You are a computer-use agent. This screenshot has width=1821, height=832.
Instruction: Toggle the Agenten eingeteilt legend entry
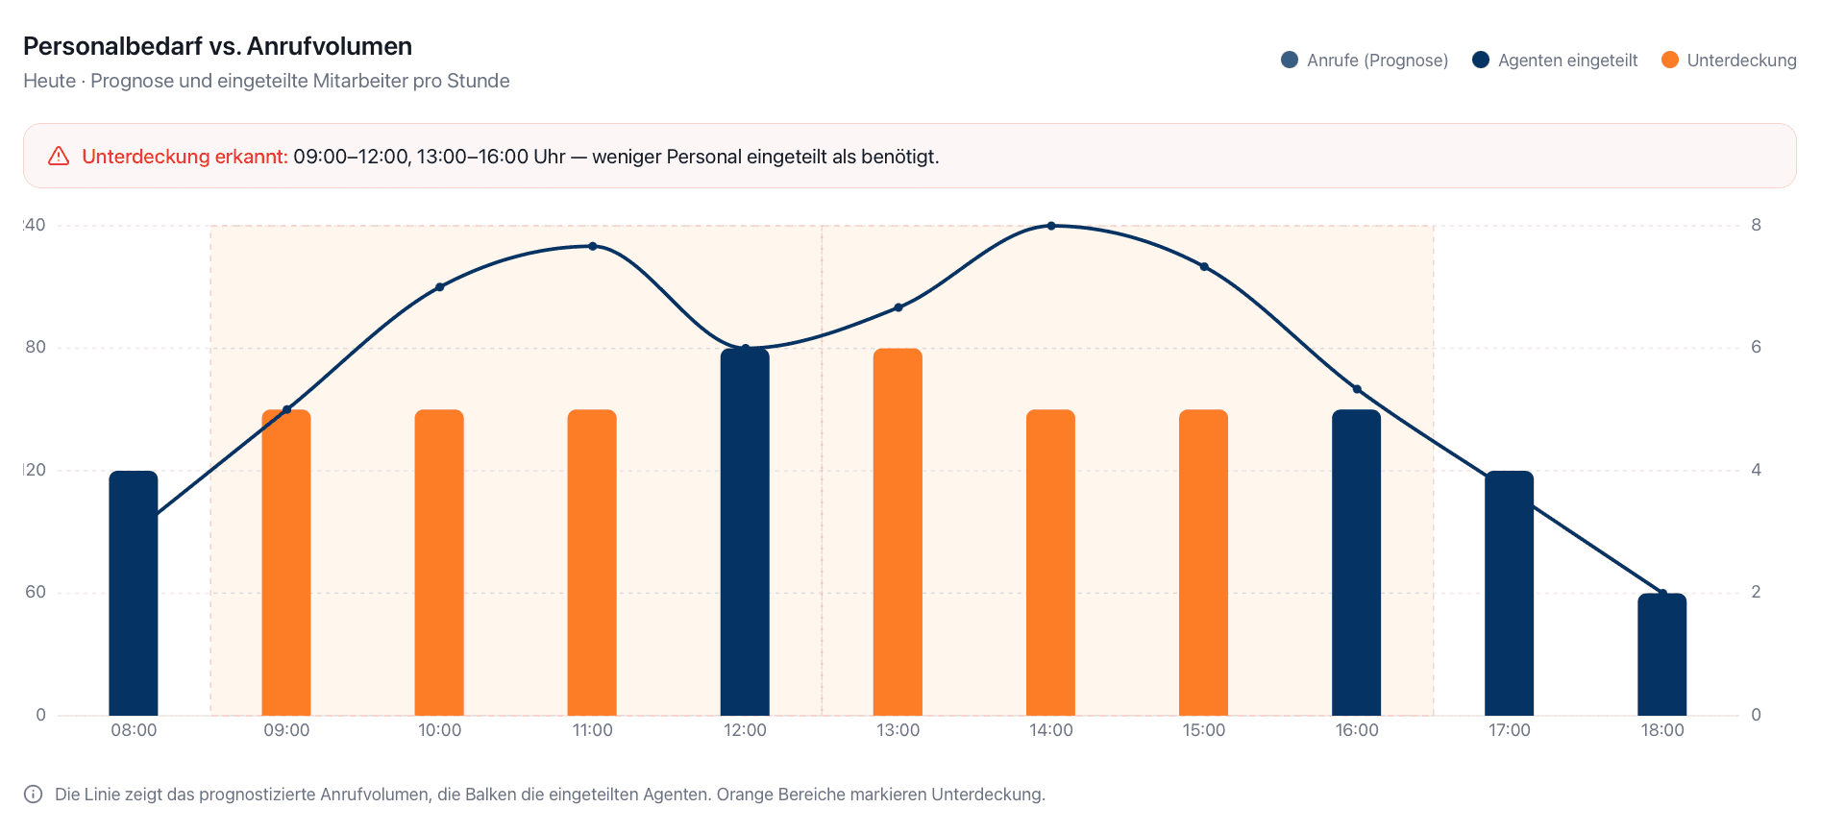(1555, 61)
